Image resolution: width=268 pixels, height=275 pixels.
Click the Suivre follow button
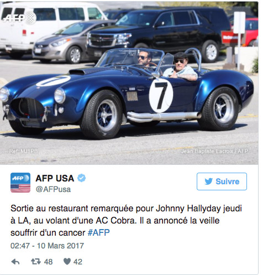click(x=222, y=181)
